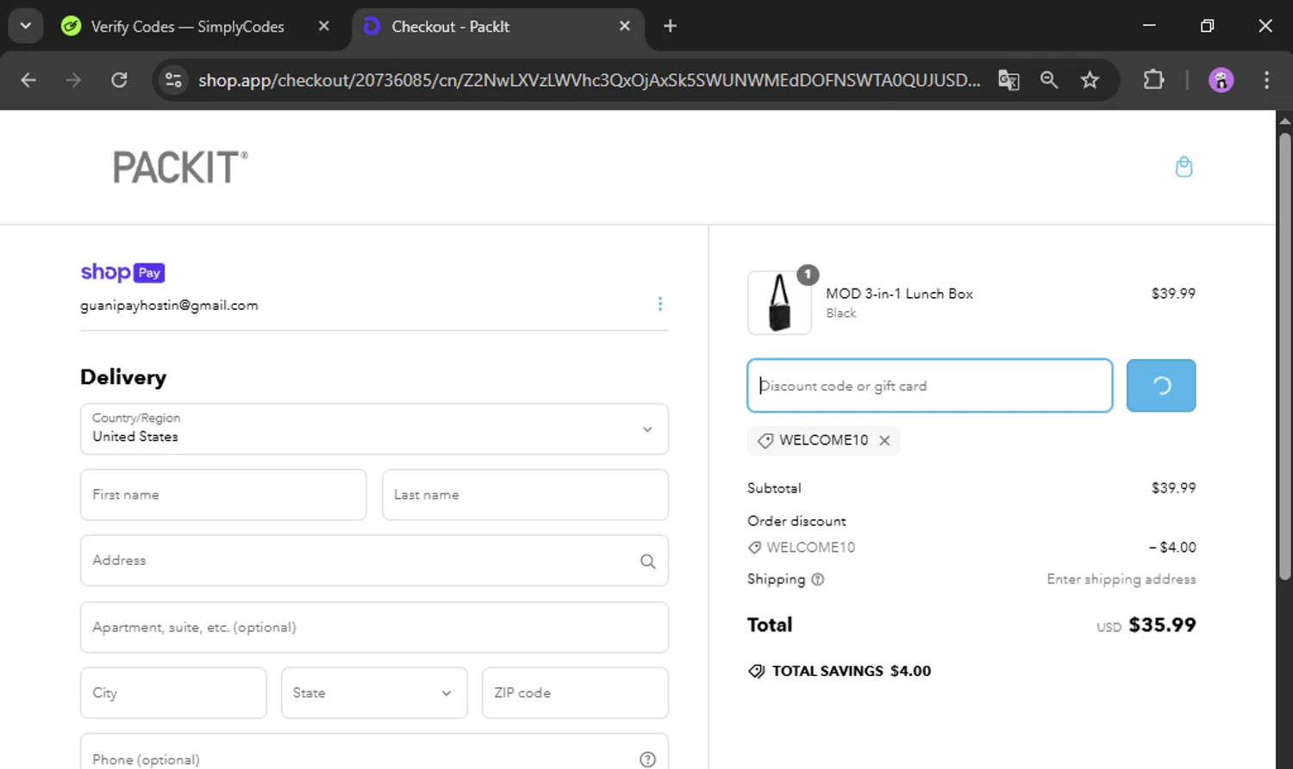Click into the City field
The height and width of the screenshot is (769, 1293).
pyautogui.click(x=173, y=693)
